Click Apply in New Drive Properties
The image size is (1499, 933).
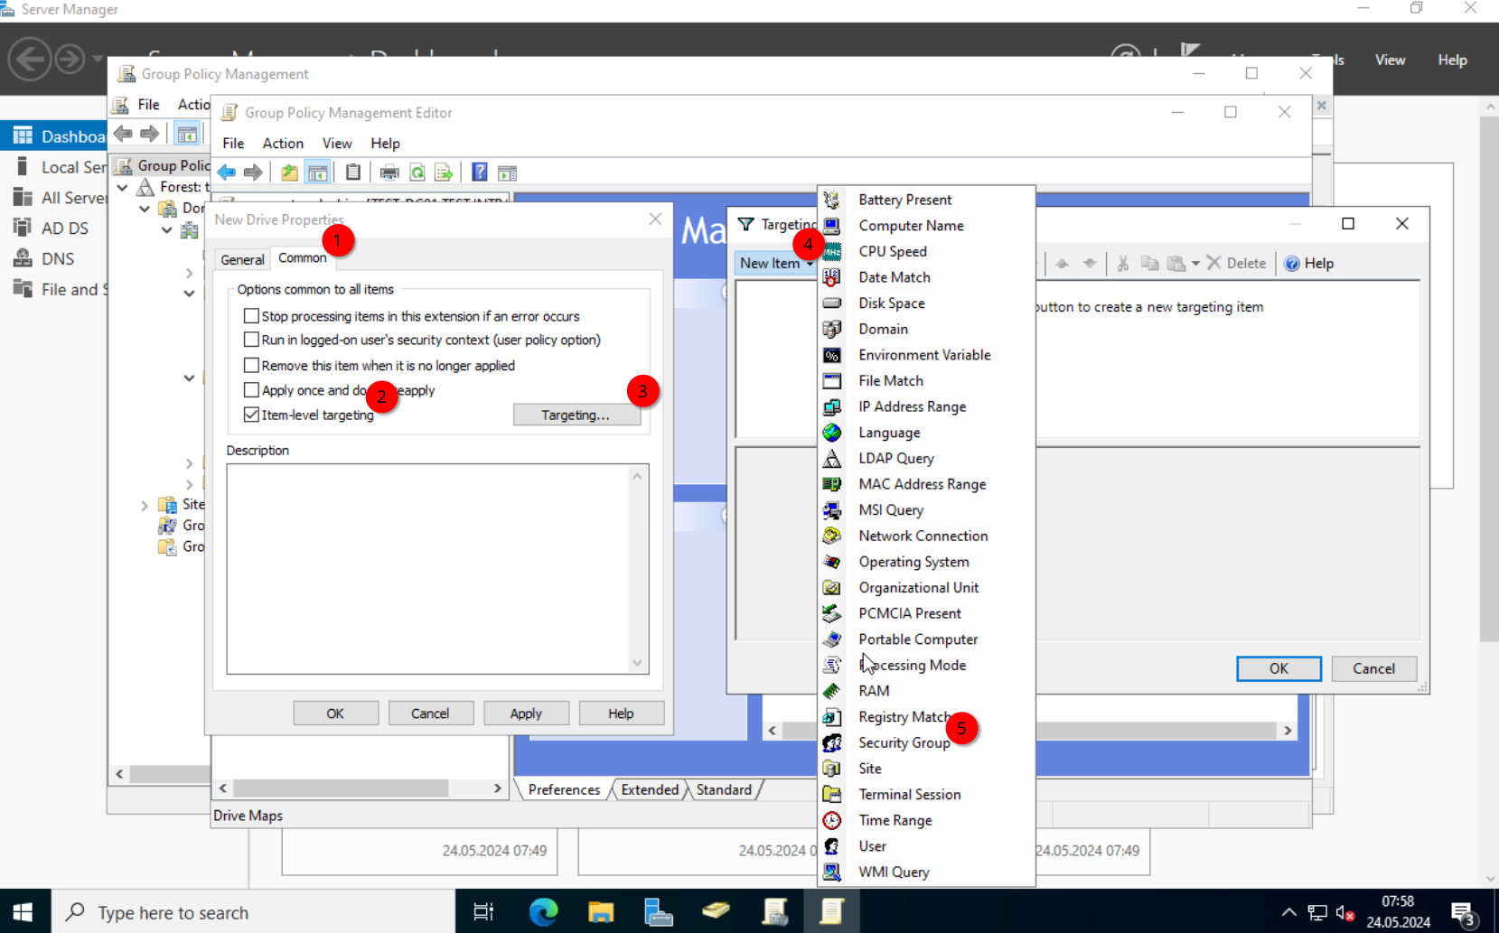coord(526,714)
